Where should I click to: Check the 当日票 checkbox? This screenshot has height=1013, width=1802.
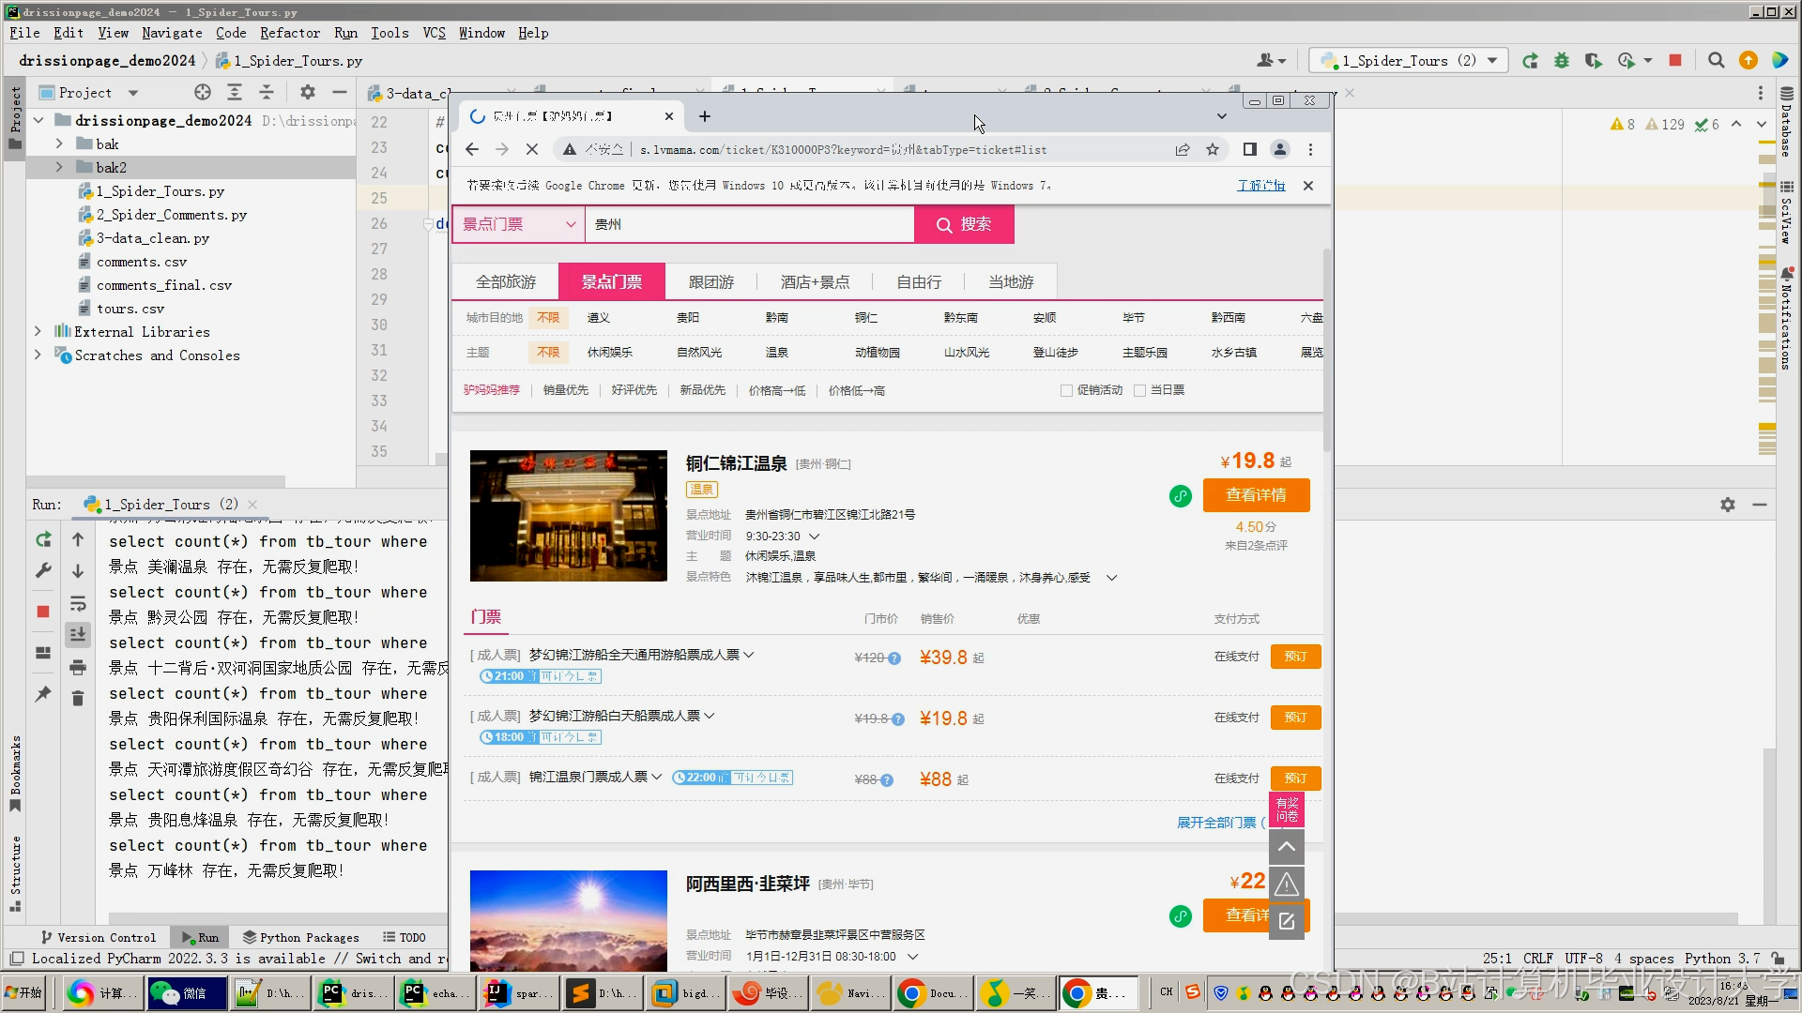pos(1140,390)
